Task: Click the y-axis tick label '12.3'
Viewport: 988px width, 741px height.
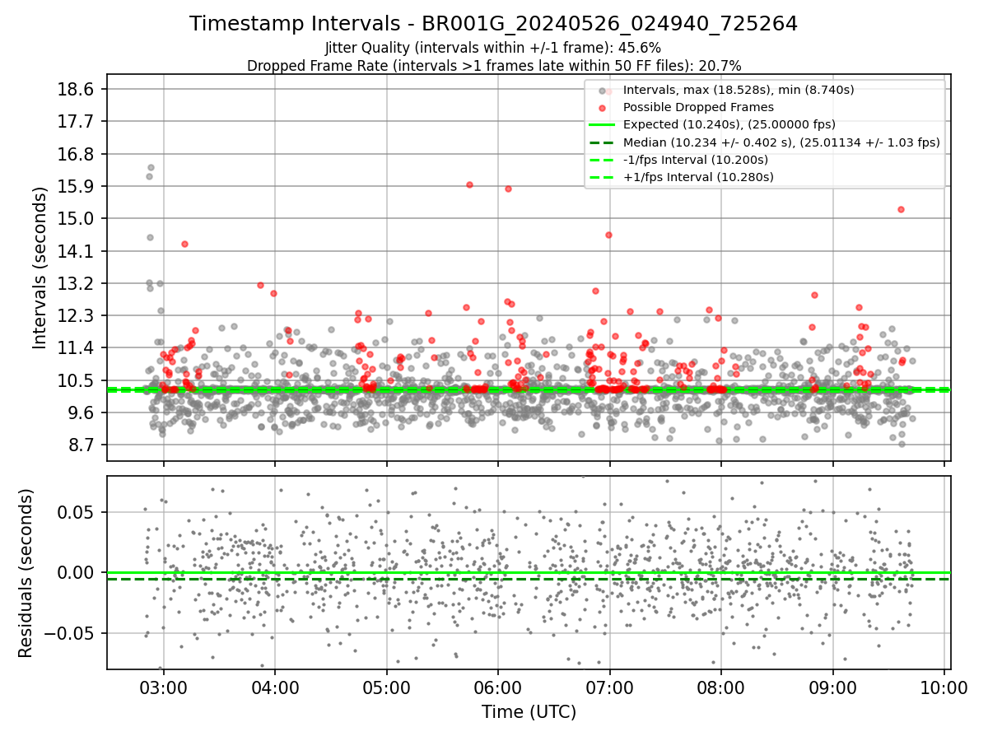Action: tap(77, 315)
